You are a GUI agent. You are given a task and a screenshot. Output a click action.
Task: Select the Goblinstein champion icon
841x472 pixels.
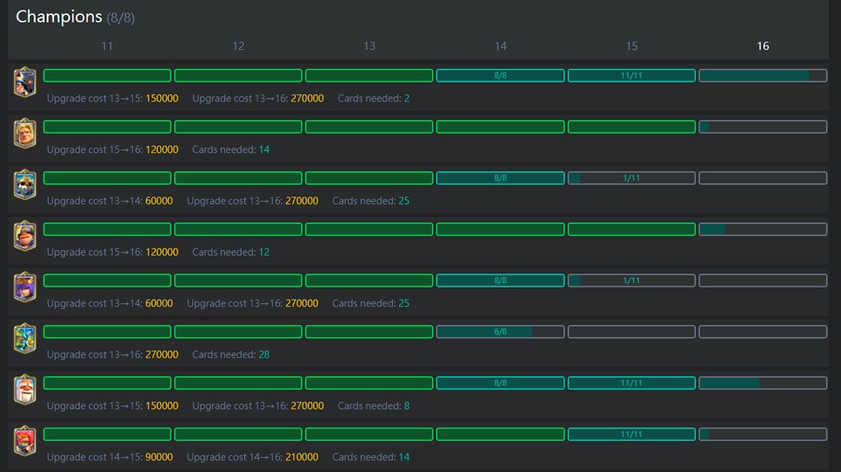25,339
